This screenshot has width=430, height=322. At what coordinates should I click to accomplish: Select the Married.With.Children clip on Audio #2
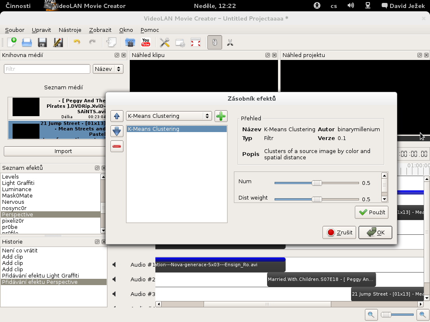321,280
